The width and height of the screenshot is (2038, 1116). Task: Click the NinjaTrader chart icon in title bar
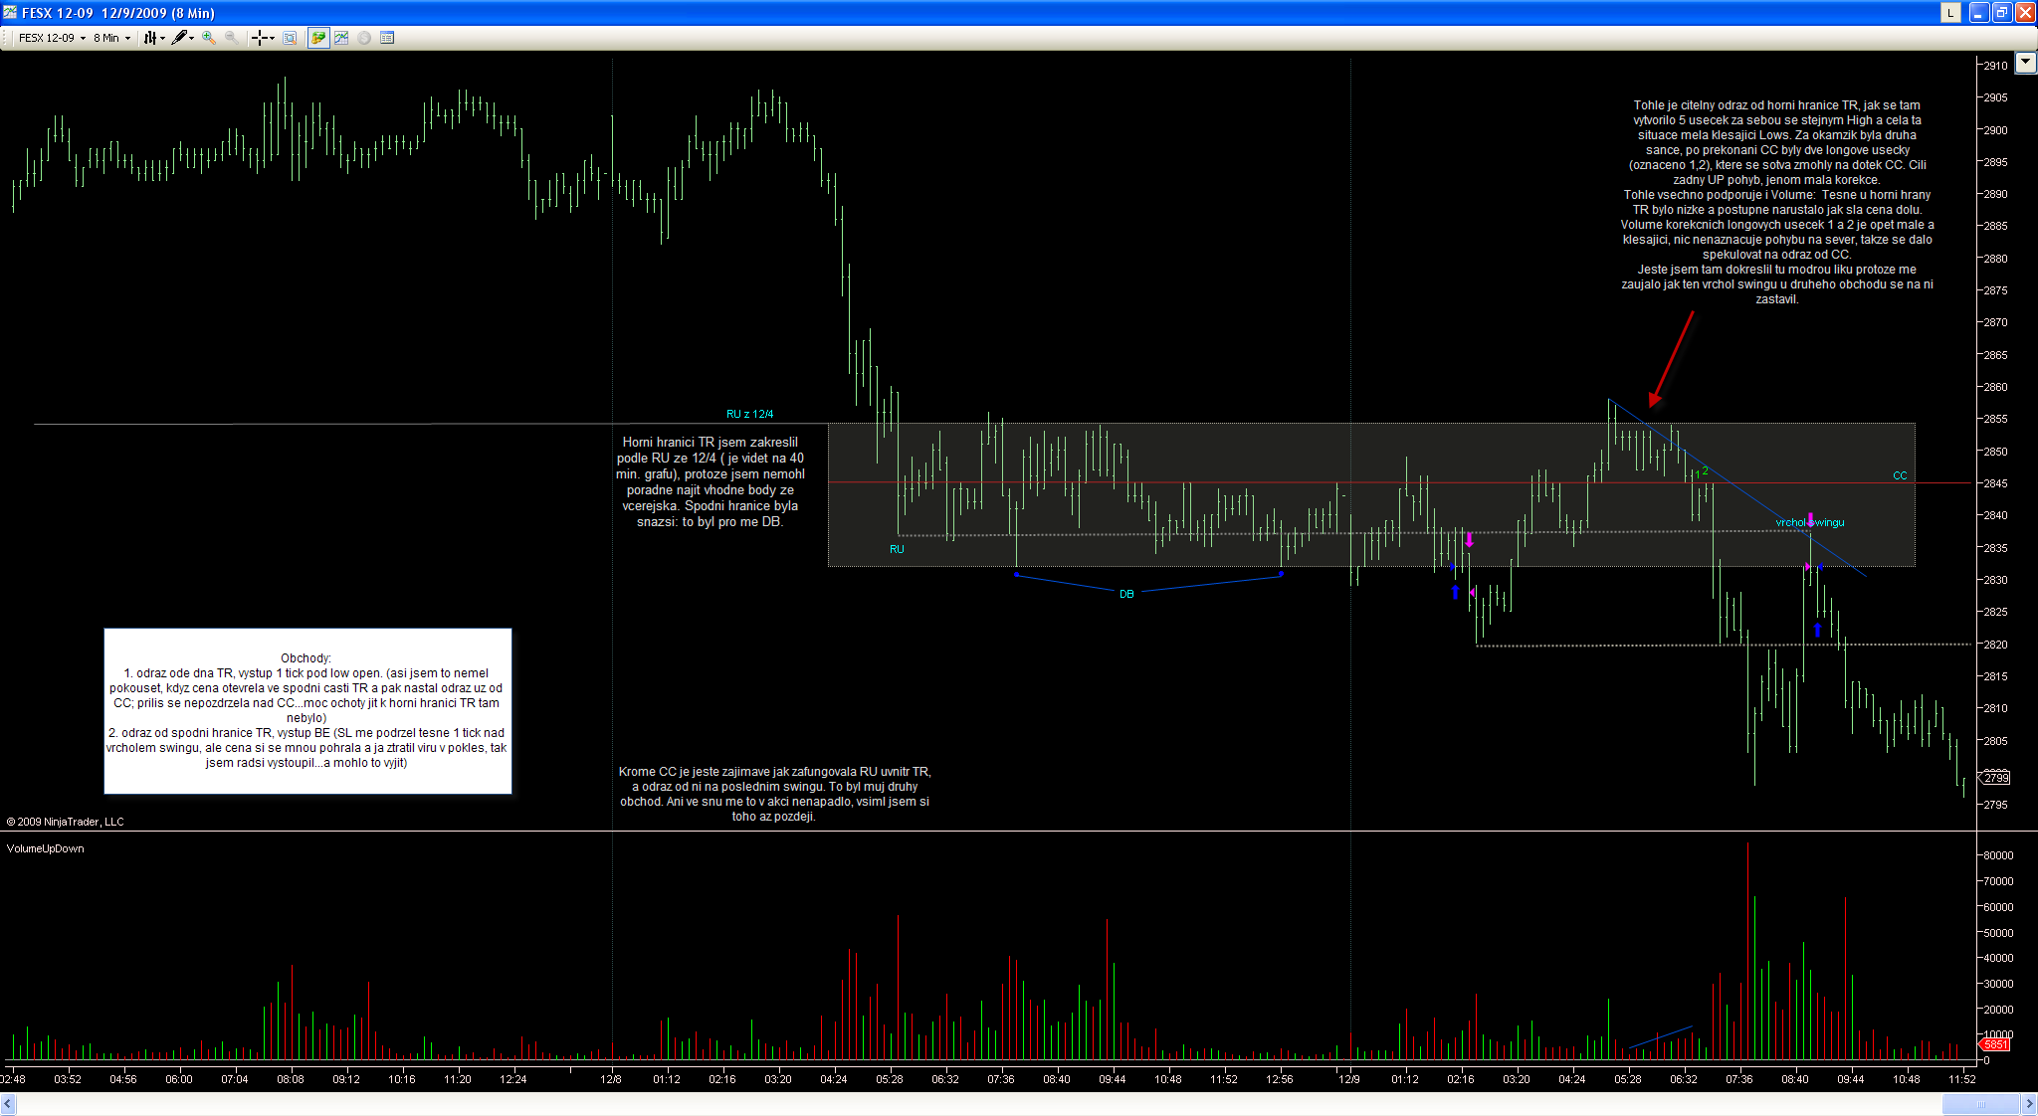click(x=10, y=13)
